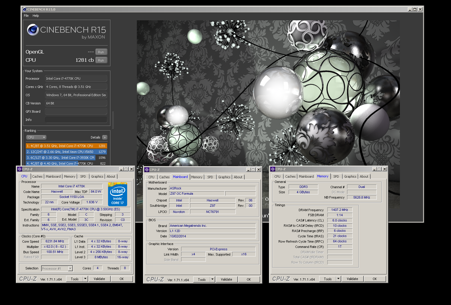The height and width of the screenshot is (305, 451).
Task: Open About tab in left CPU-Z window
Action: click(111, 176)
